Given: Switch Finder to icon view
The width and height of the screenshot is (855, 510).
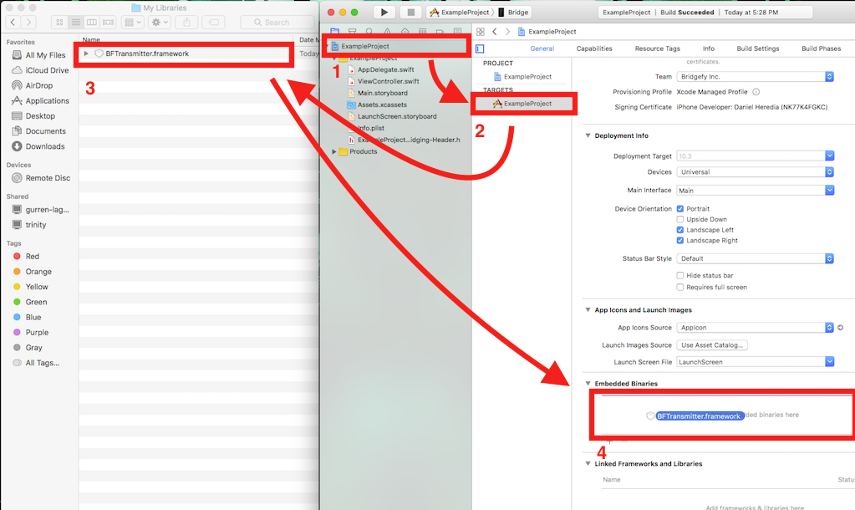Looking at the screenshot, I should tap(59, 23).
